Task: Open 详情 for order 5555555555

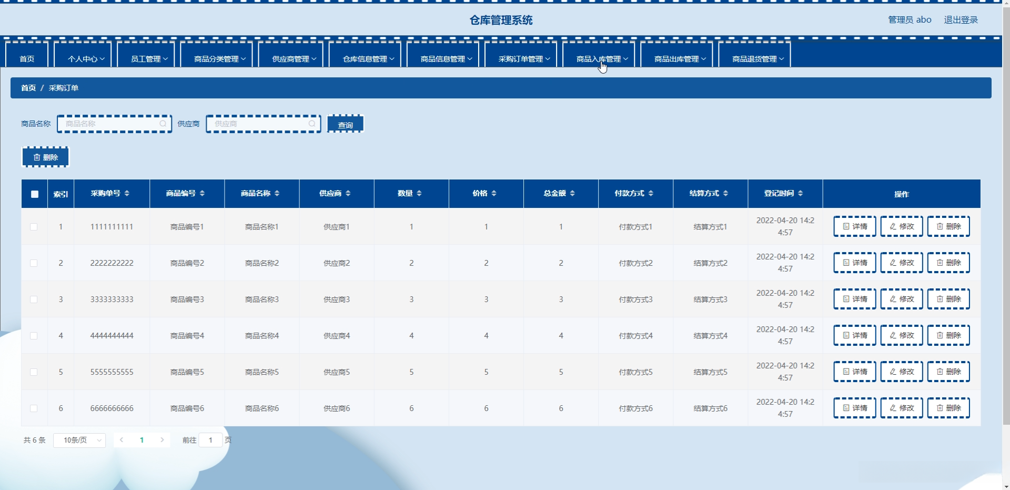Action: click(855, 372)
